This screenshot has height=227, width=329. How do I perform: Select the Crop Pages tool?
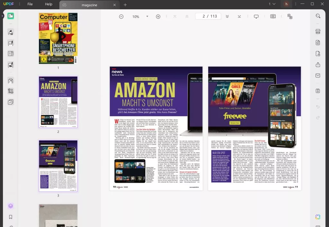(11, 91)
